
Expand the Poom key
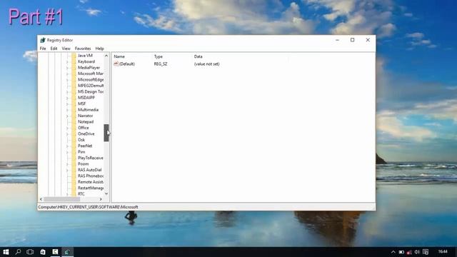pyautogui.click(x=67, y=164)
